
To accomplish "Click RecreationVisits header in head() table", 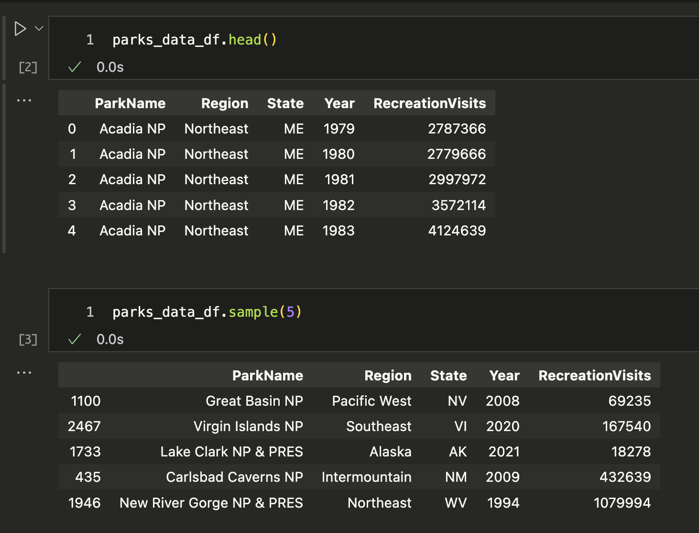I will 429,103.
